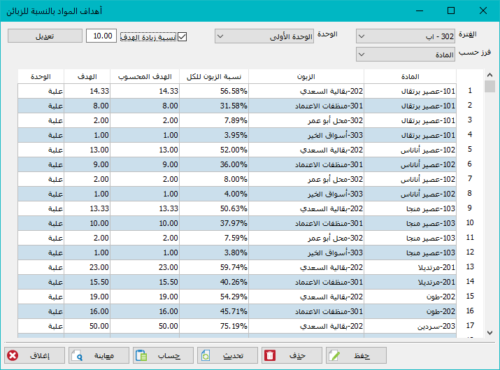
Task: Click the تحديث button label
Action: pyautogui.click(x=233, y=355)
